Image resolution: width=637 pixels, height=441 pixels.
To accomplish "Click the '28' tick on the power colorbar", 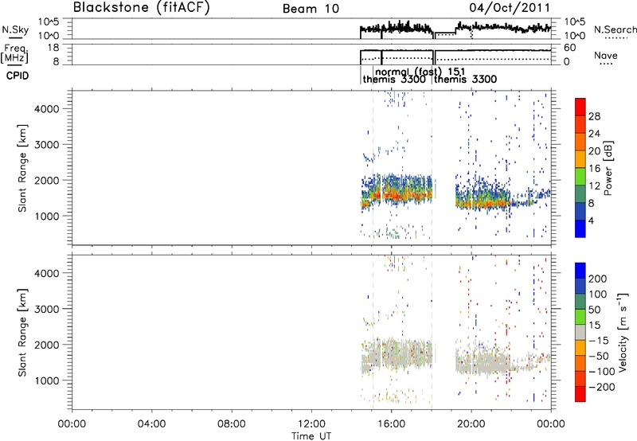I will point(594,116).
